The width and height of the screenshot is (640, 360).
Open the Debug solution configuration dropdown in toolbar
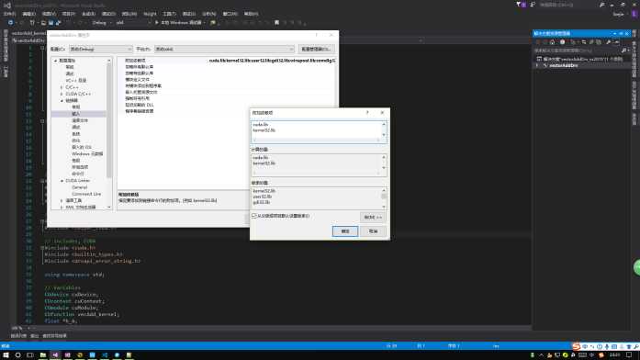coord(101,22)
